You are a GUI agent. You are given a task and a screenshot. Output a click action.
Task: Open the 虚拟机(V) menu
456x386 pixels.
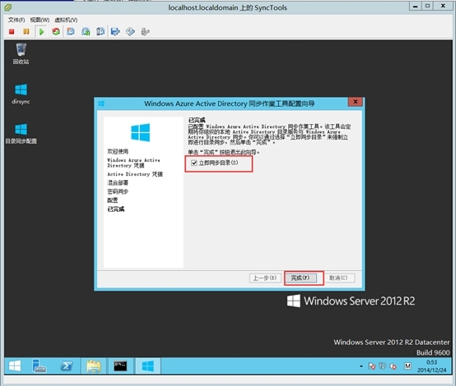[x=66, y=20]
